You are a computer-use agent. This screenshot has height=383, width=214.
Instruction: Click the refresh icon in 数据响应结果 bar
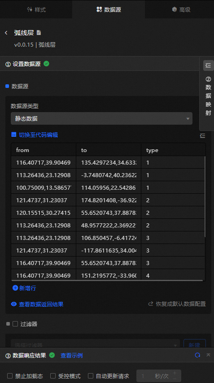pyautogui.click(x=198, y=355)
